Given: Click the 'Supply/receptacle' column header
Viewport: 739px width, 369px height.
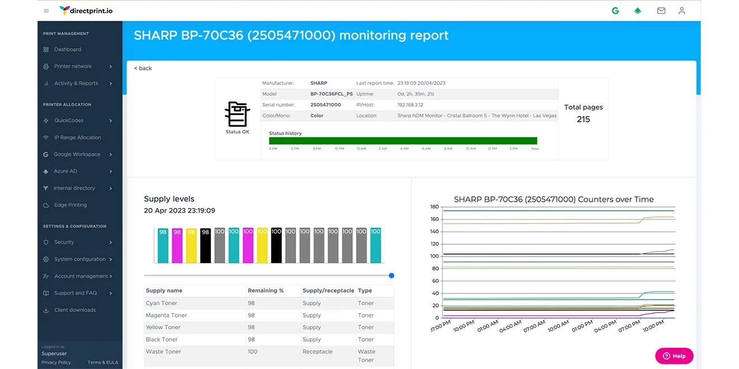Looking at the screenshot, I should coord(329,291).
